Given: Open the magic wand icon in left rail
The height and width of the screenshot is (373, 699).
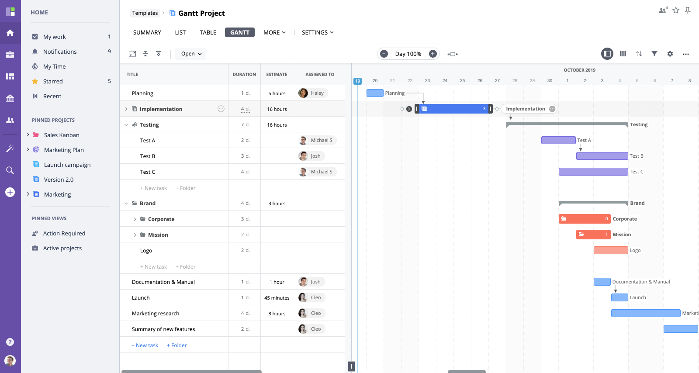Looking at the screenshot, I should 10,149.
